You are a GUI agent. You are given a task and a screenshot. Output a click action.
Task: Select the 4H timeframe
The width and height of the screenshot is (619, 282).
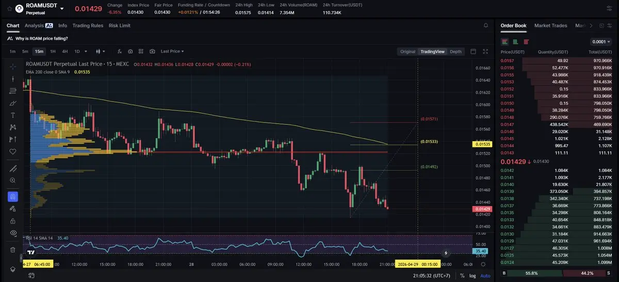point(64,52)
